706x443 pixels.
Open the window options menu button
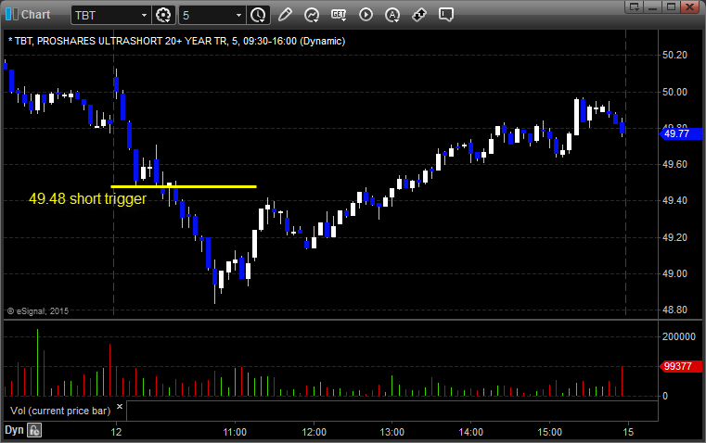click(635, 6)
